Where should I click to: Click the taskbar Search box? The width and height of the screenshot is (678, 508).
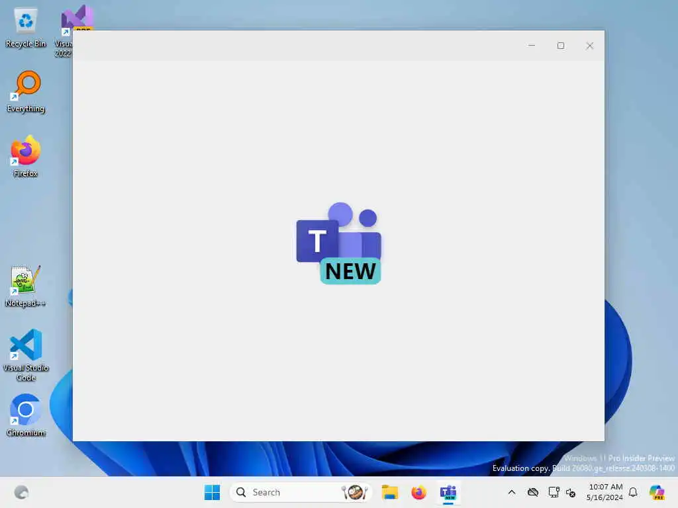pyautogui.click(x=301, y=492)
